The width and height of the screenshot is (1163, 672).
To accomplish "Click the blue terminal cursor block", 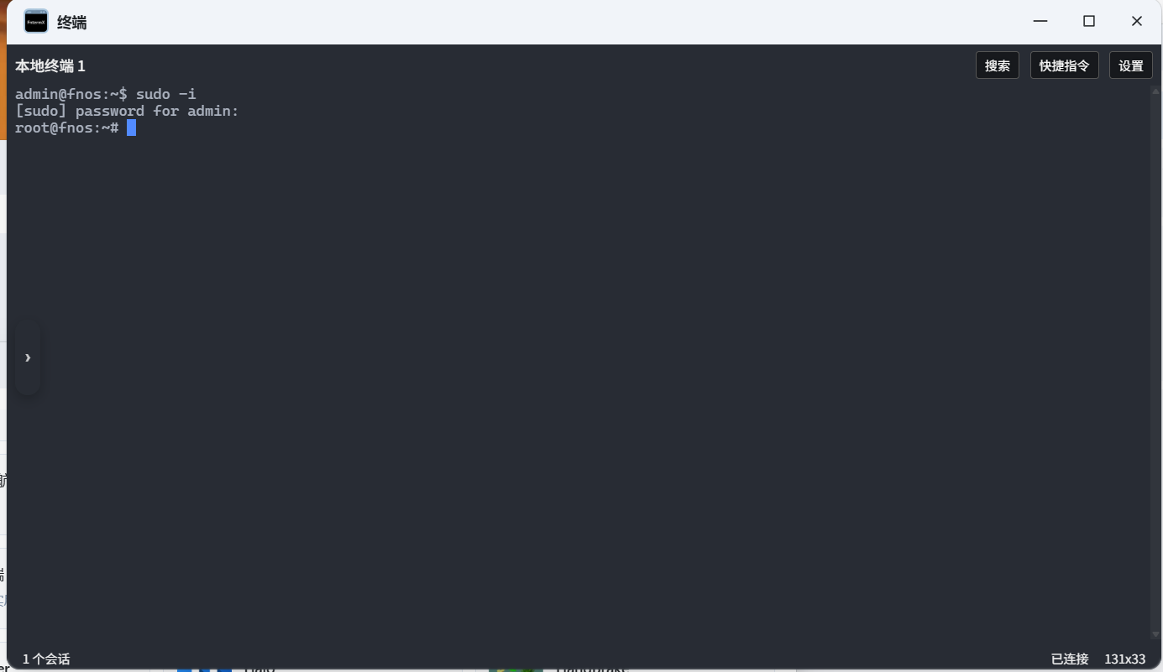I will tap(131, 128).
